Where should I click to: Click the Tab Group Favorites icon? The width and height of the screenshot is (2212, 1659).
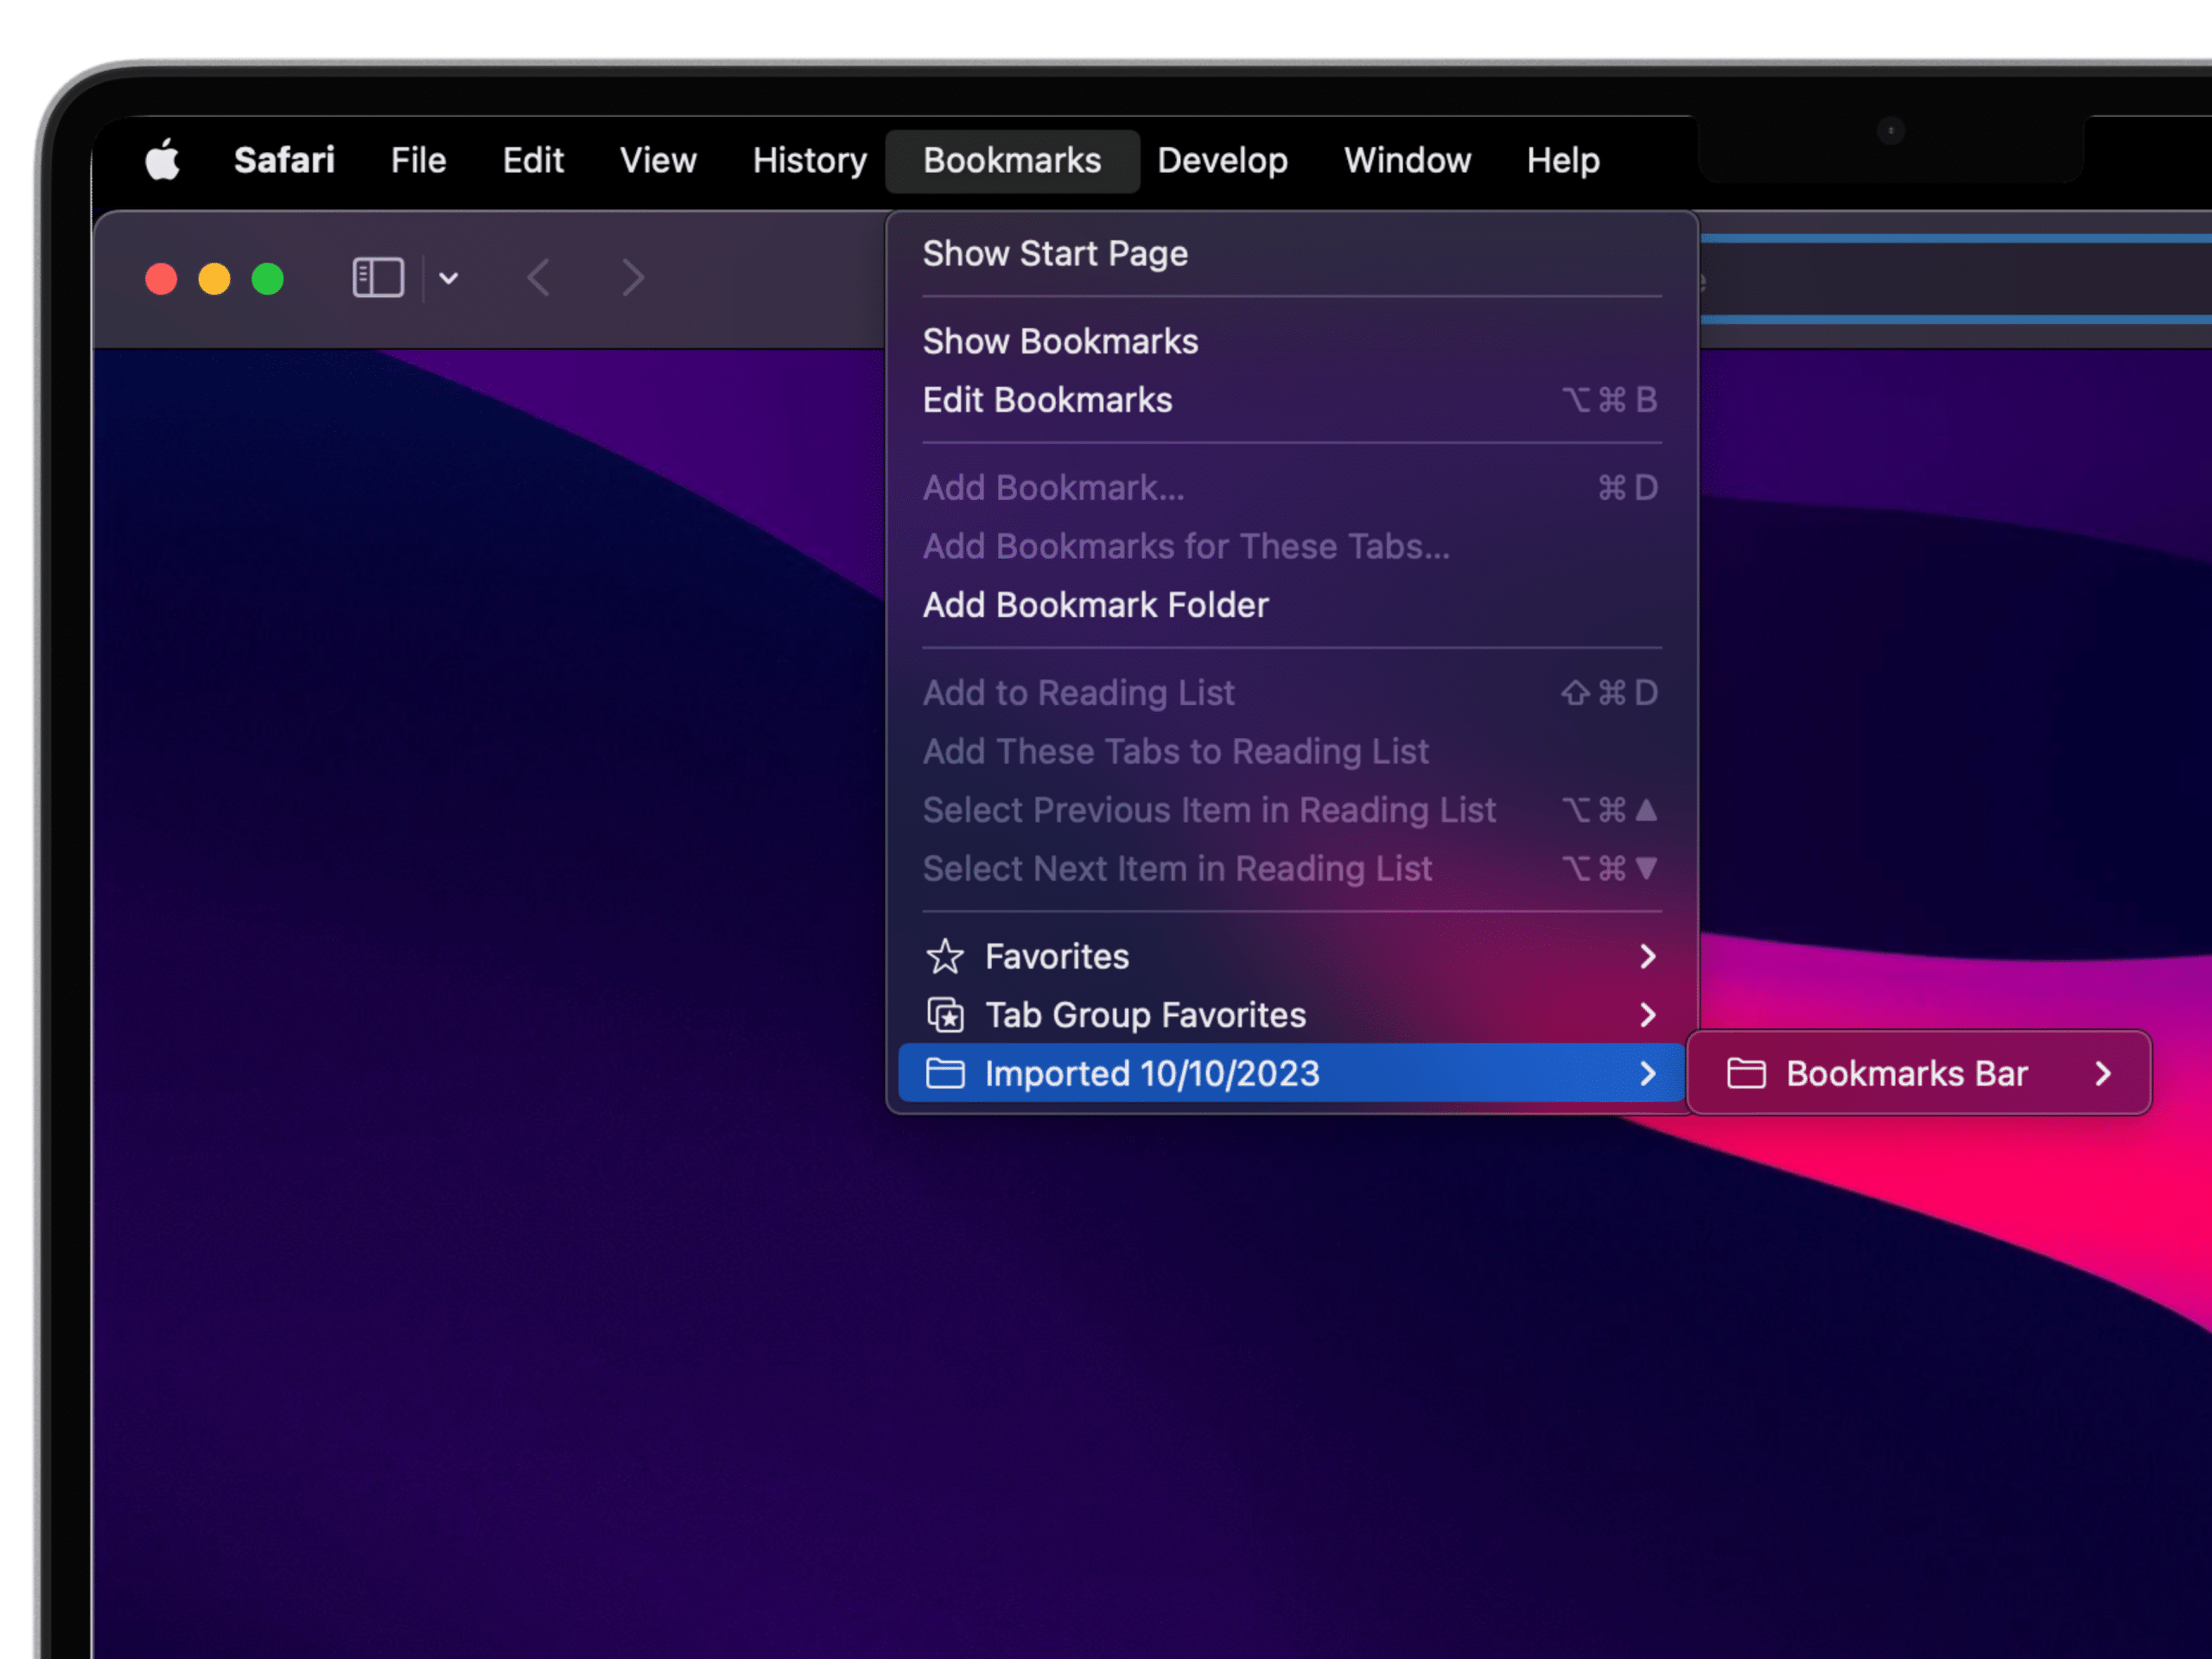[x=945, y=1016]
